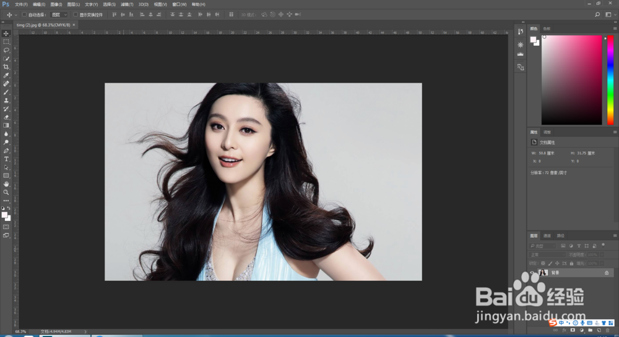Open the Layers panel flyout menu
Viewport: 619px width, 337px height.
615,235
